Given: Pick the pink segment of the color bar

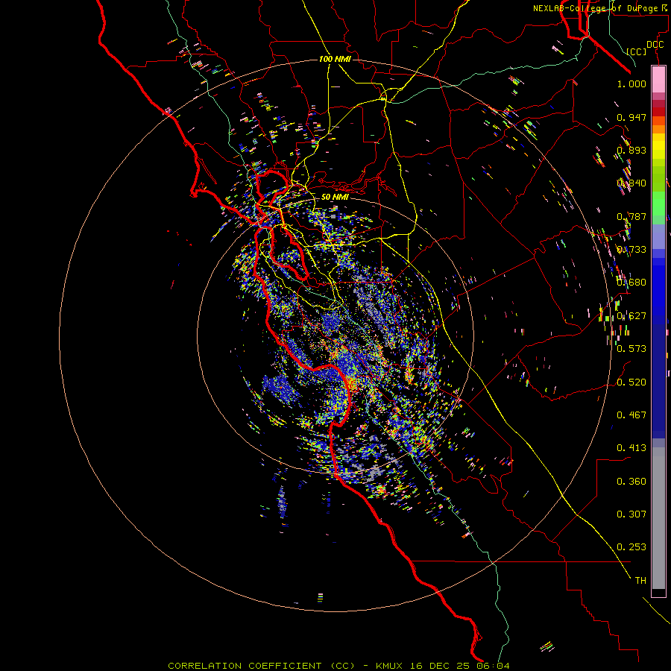Looking at the screenshot, I should click(x=658, y=80).
